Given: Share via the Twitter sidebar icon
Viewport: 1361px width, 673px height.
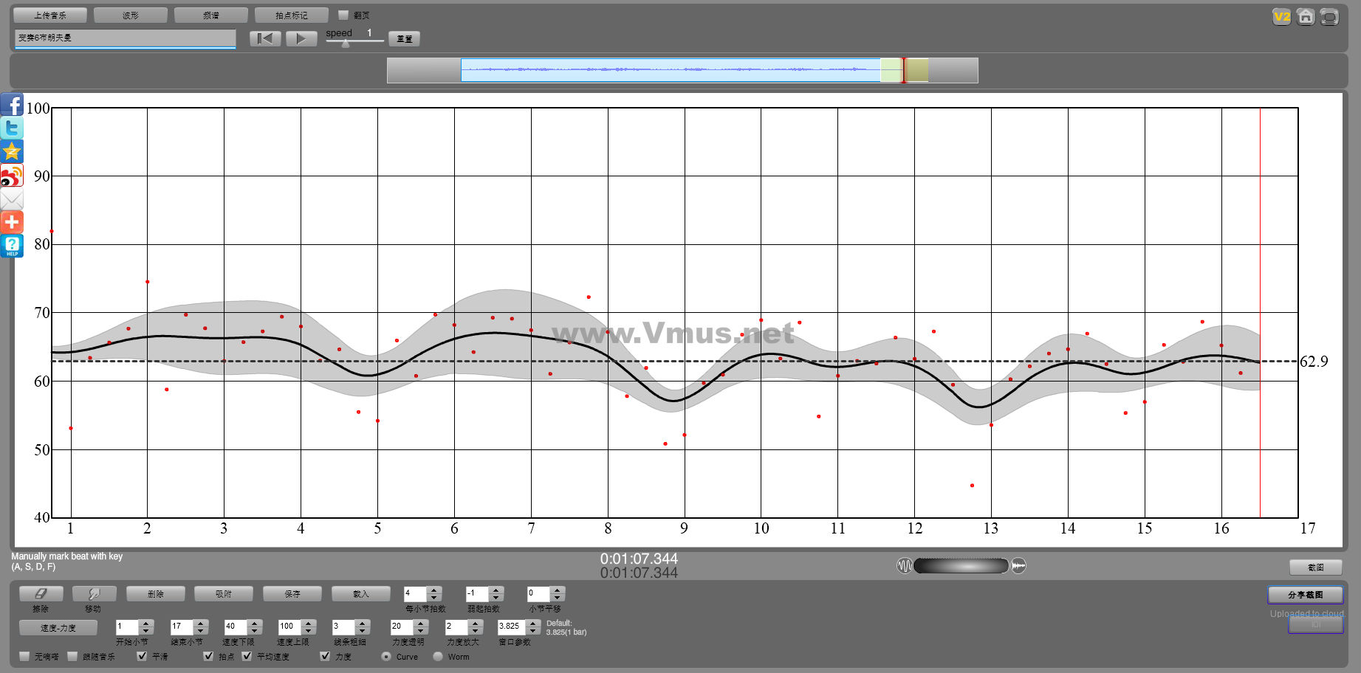Looking at the screenshot, I should tap(12, 128).
